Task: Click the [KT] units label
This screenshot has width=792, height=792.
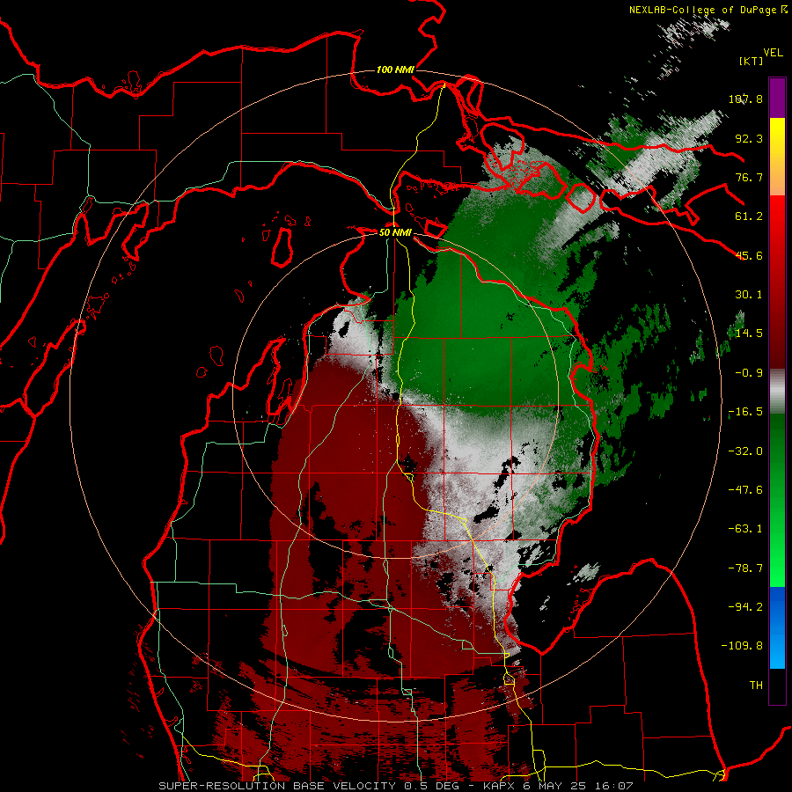Action: [x=751, y=61]
